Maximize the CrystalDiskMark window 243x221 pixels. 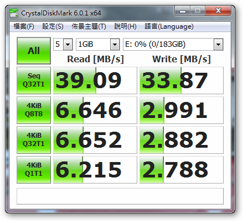[198, 11]
